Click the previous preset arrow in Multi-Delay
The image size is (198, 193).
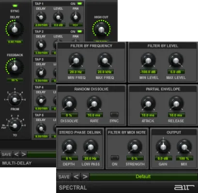tap(16, 154)
